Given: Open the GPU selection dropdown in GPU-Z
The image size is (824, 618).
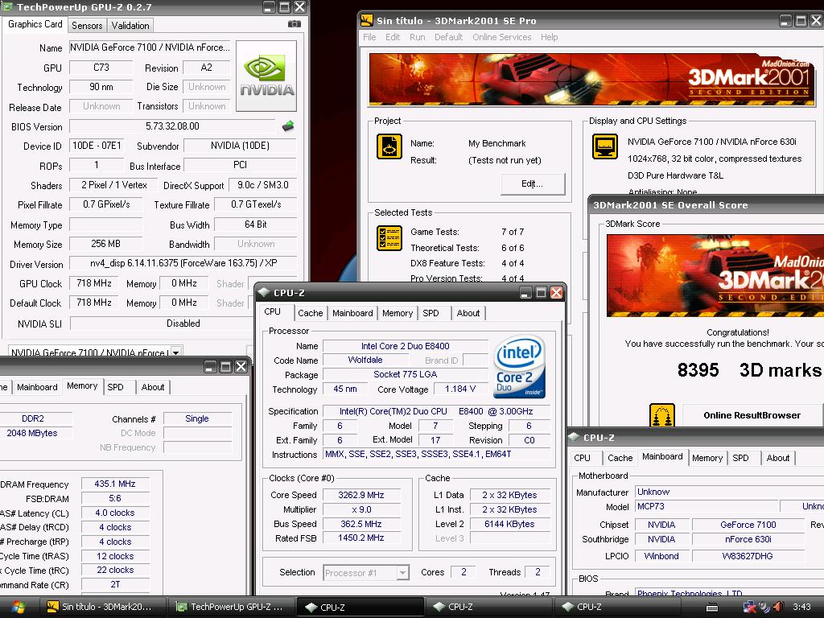Looking at the screenshot, I should tap(176, 352).
